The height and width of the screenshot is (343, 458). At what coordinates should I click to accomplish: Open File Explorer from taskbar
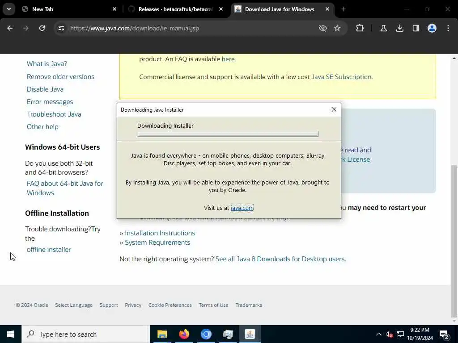tap(162, 334)
